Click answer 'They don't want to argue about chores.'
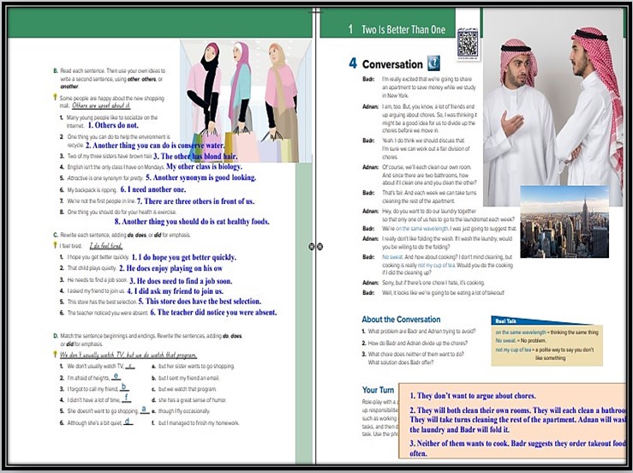This screenshot has height=473, width=633. coord(473,396)
